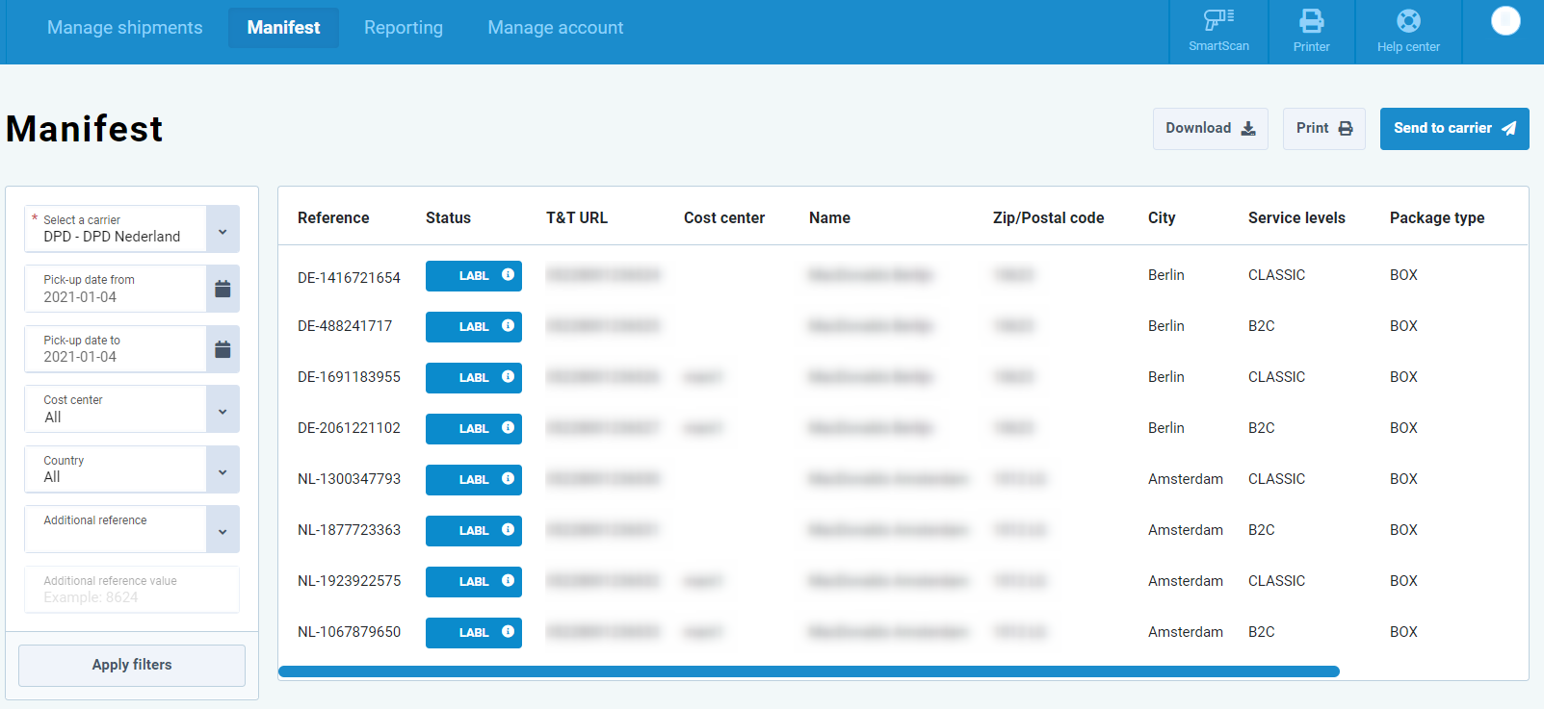Image resolution: width=1544 pixels, height=709 pixels.
Task: Expand the Select a carrier dropdown
Action: [x=222, y=231]
